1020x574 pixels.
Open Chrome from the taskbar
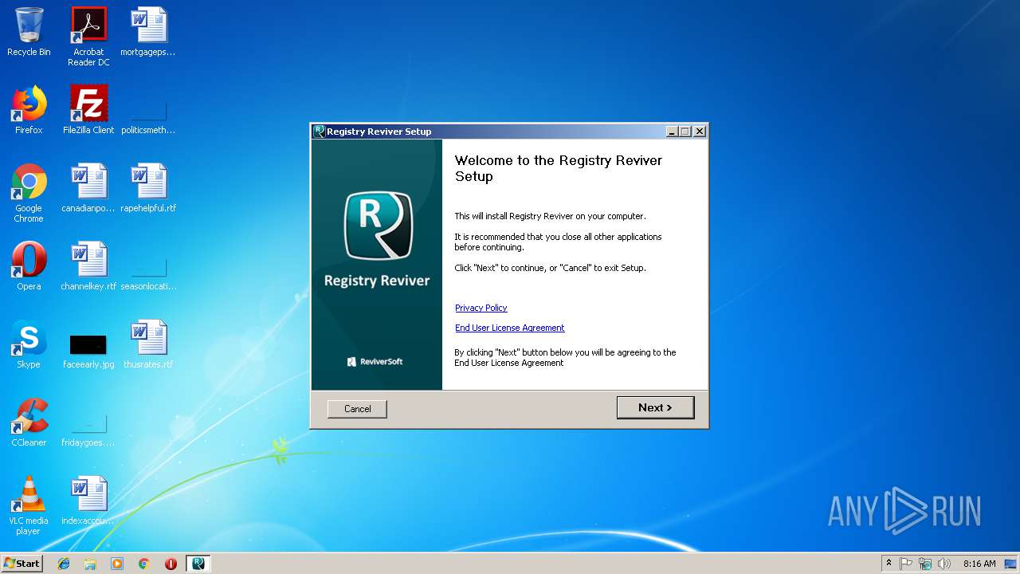143,564
